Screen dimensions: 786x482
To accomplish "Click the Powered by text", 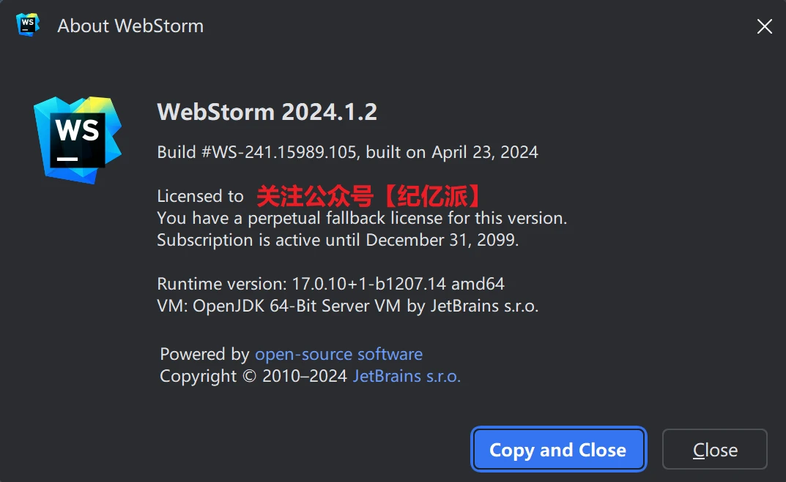I will (204, 355).
